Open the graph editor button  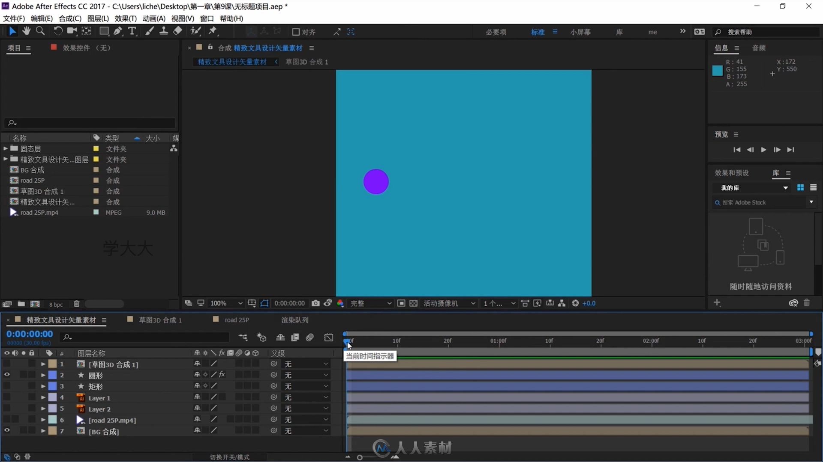point(329,338)
